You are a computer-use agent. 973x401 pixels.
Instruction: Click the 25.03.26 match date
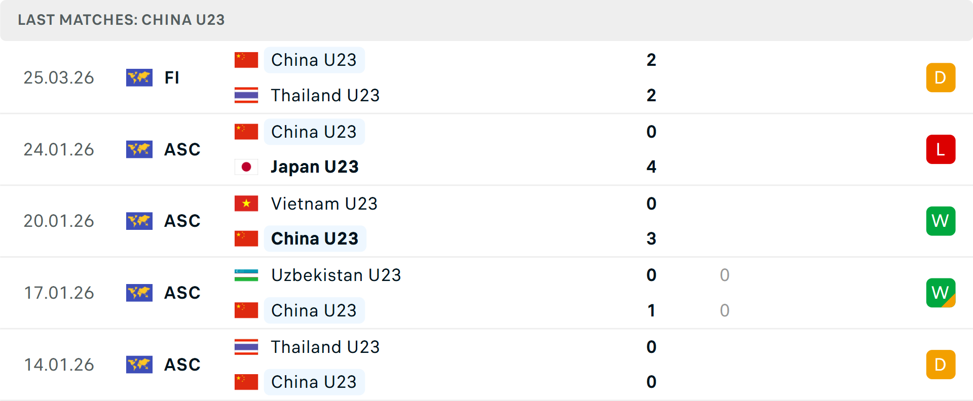[x=59, y=77]
